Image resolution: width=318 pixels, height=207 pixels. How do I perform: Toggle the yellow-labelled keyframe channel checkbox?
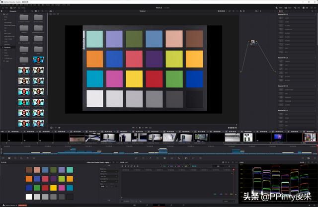[183, 166]
